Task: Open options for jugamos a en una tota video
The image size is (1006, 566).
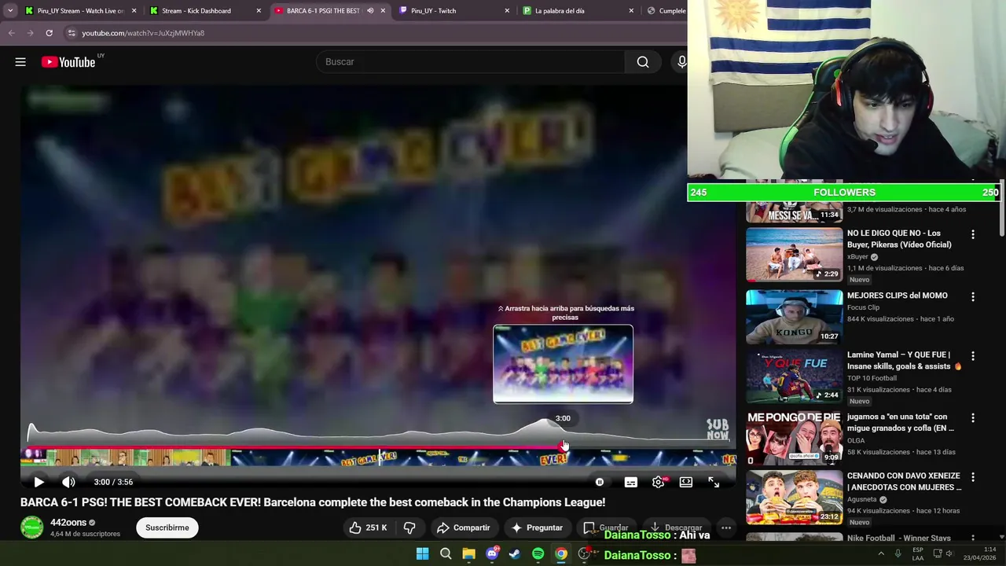Action: (973, 418)
